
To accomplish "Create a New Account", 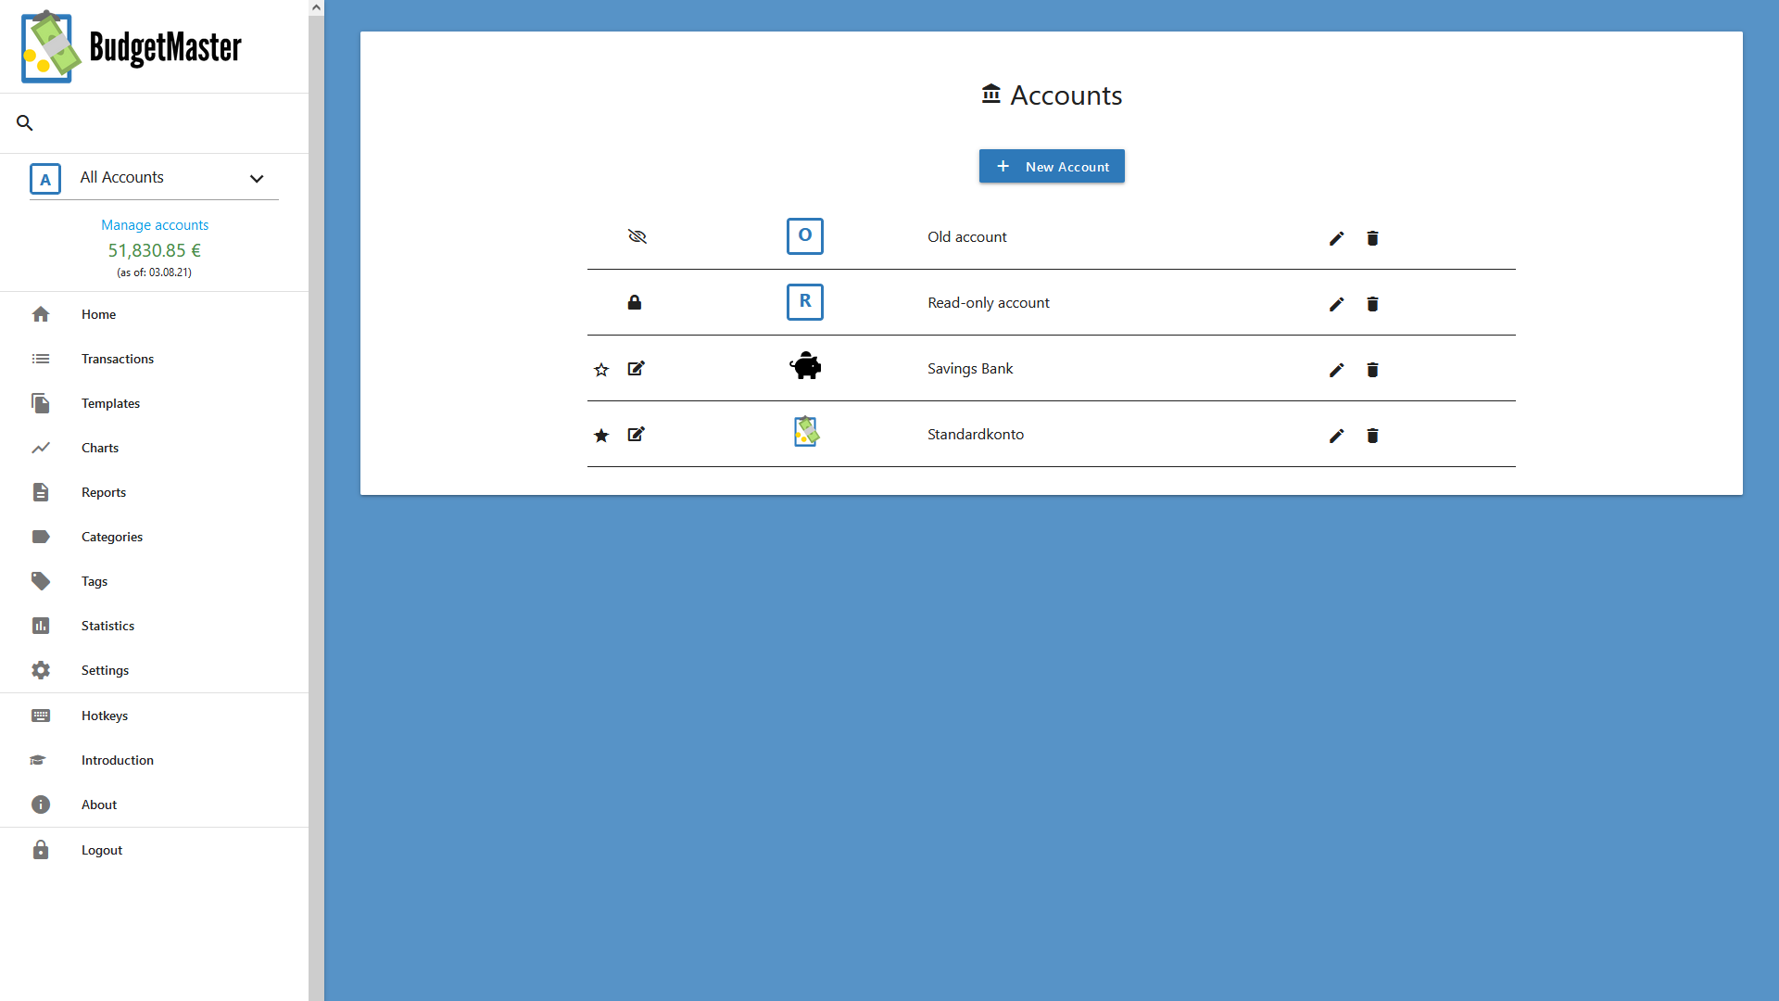I will pyautogui.click(x=1052, y=166).
